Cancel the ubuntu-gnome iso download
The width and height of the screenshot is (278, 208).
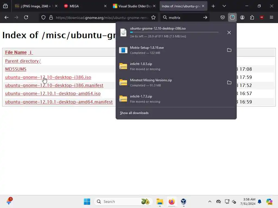[x=229, y=32]
